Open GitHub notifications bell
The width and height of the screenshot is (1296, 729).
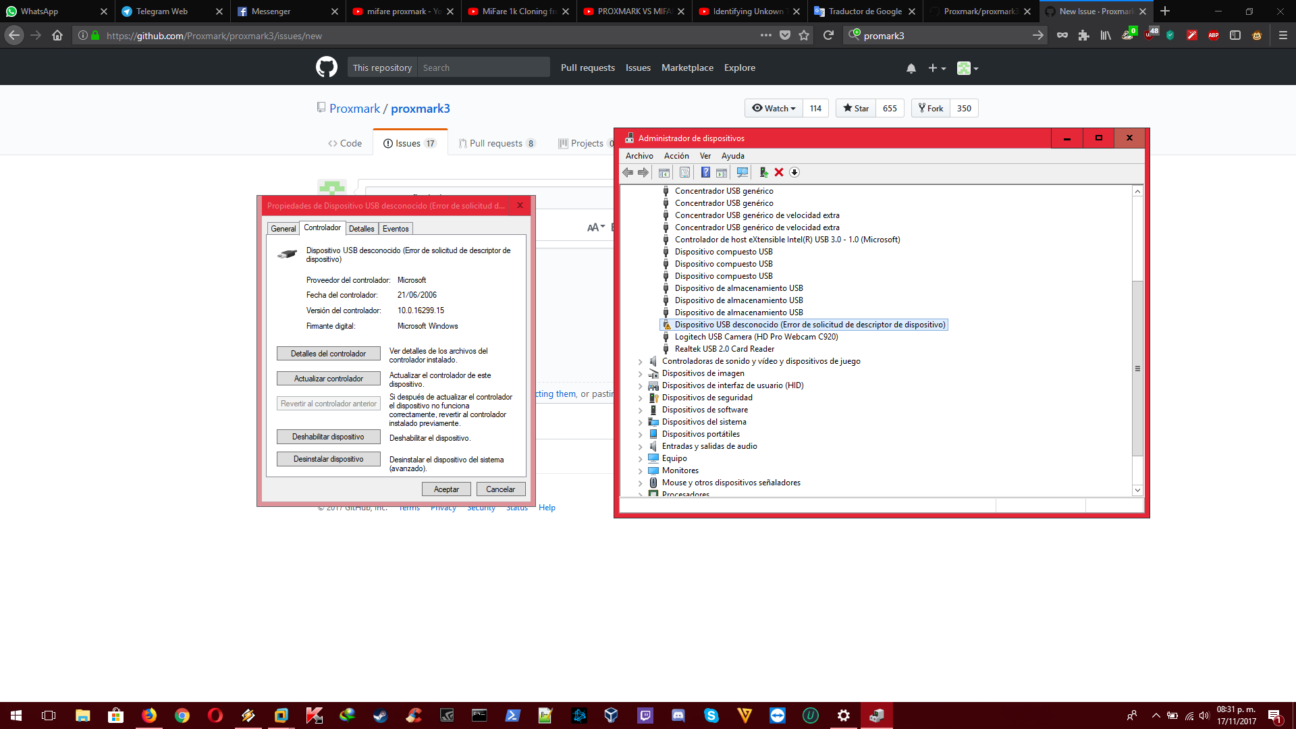911,68
